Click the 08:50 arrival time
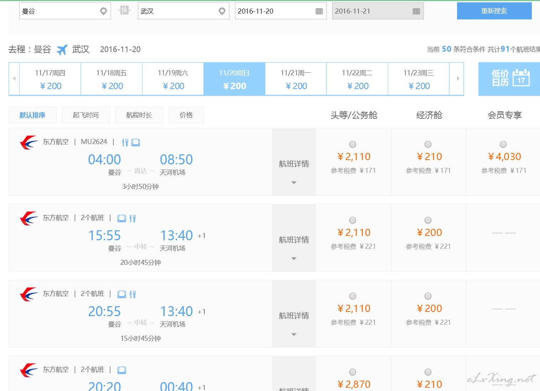Viewport: 540px width, 391px height. point(177,160)
